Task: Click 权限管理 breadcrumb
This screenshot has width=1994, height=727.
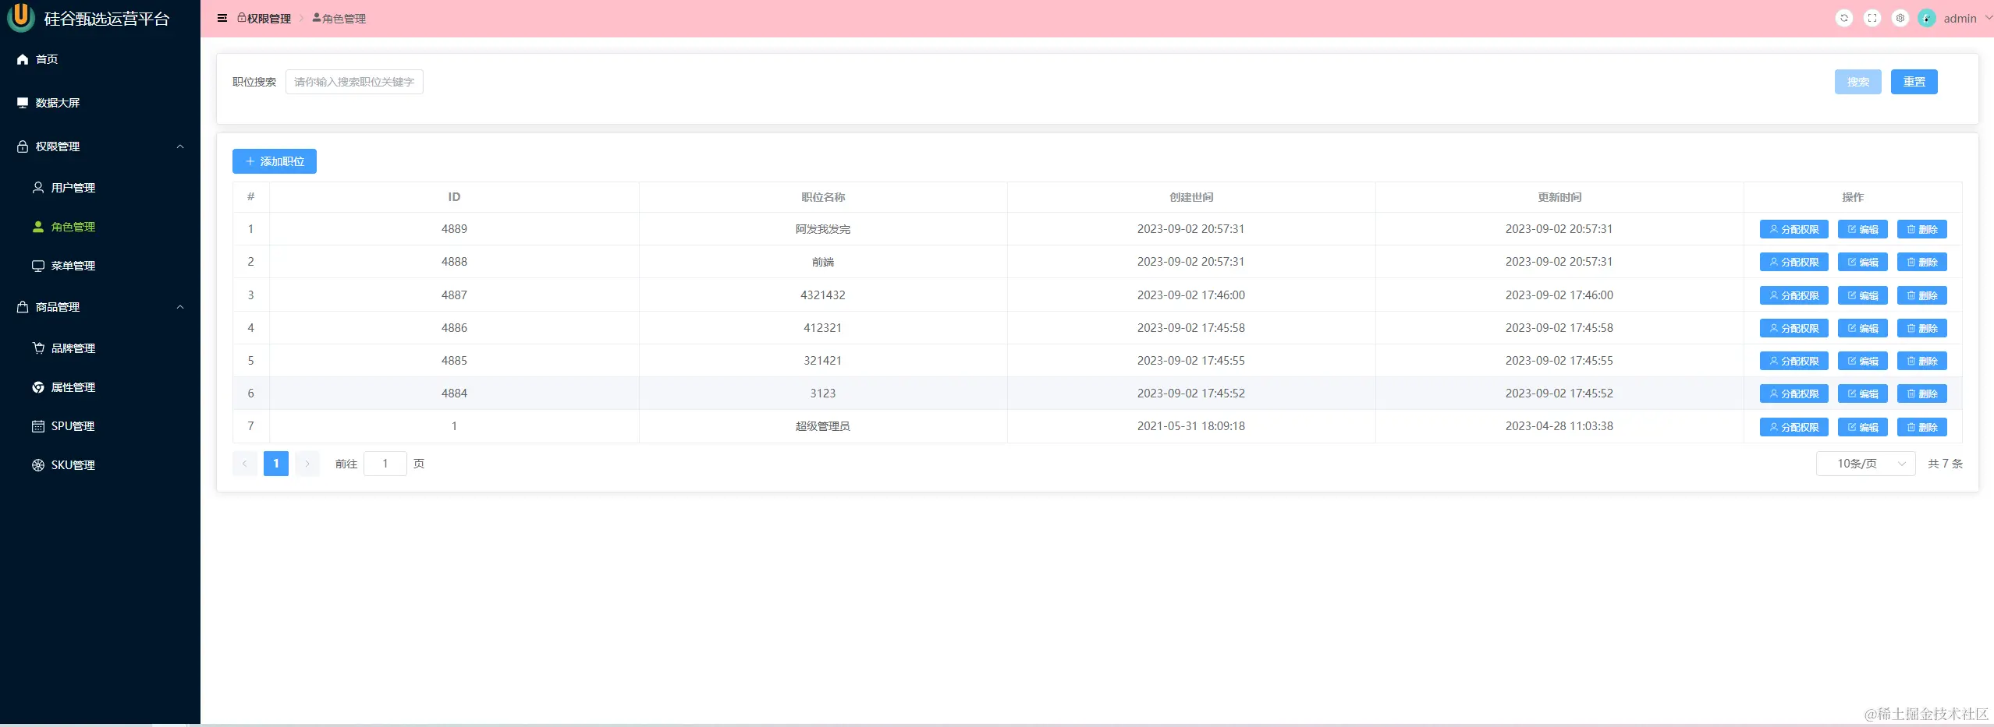Action: pos(264,19)
